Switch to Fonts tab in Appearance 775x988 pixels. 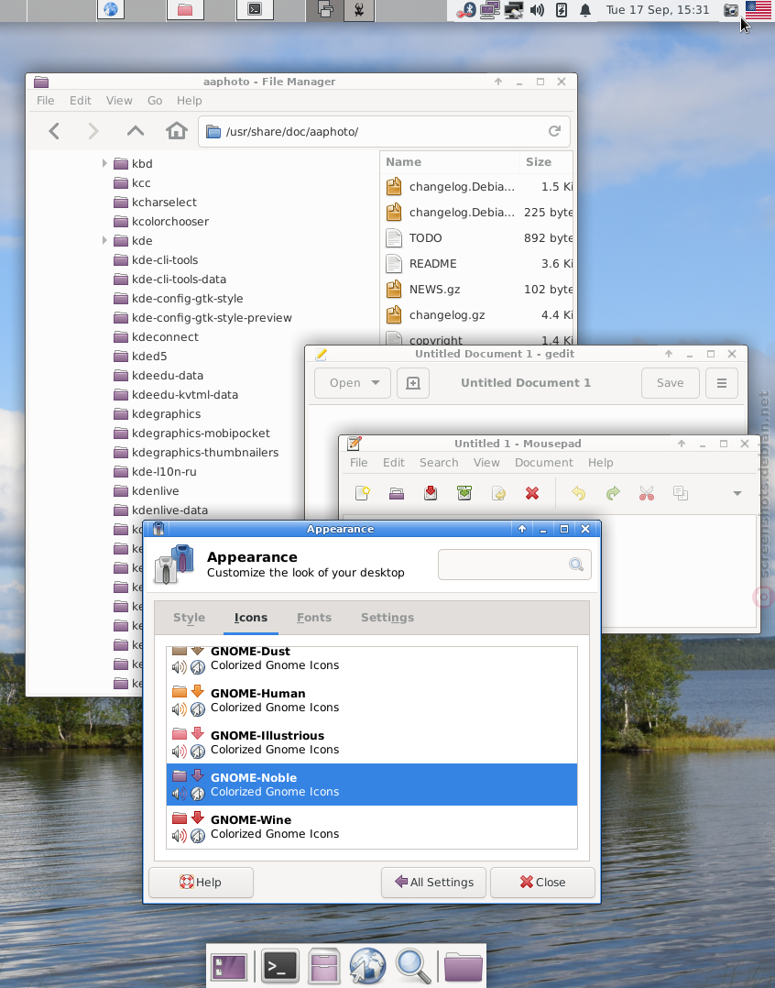(314, 618)
